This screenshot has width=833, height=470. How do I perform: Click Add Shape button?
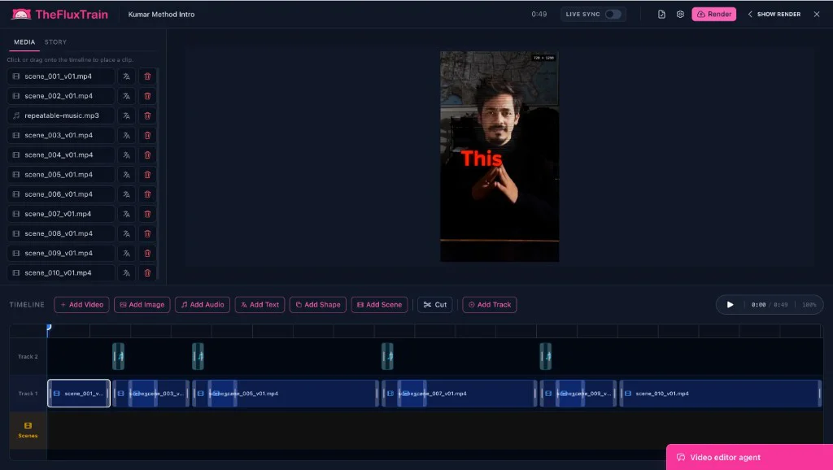[x=318, y=305]
